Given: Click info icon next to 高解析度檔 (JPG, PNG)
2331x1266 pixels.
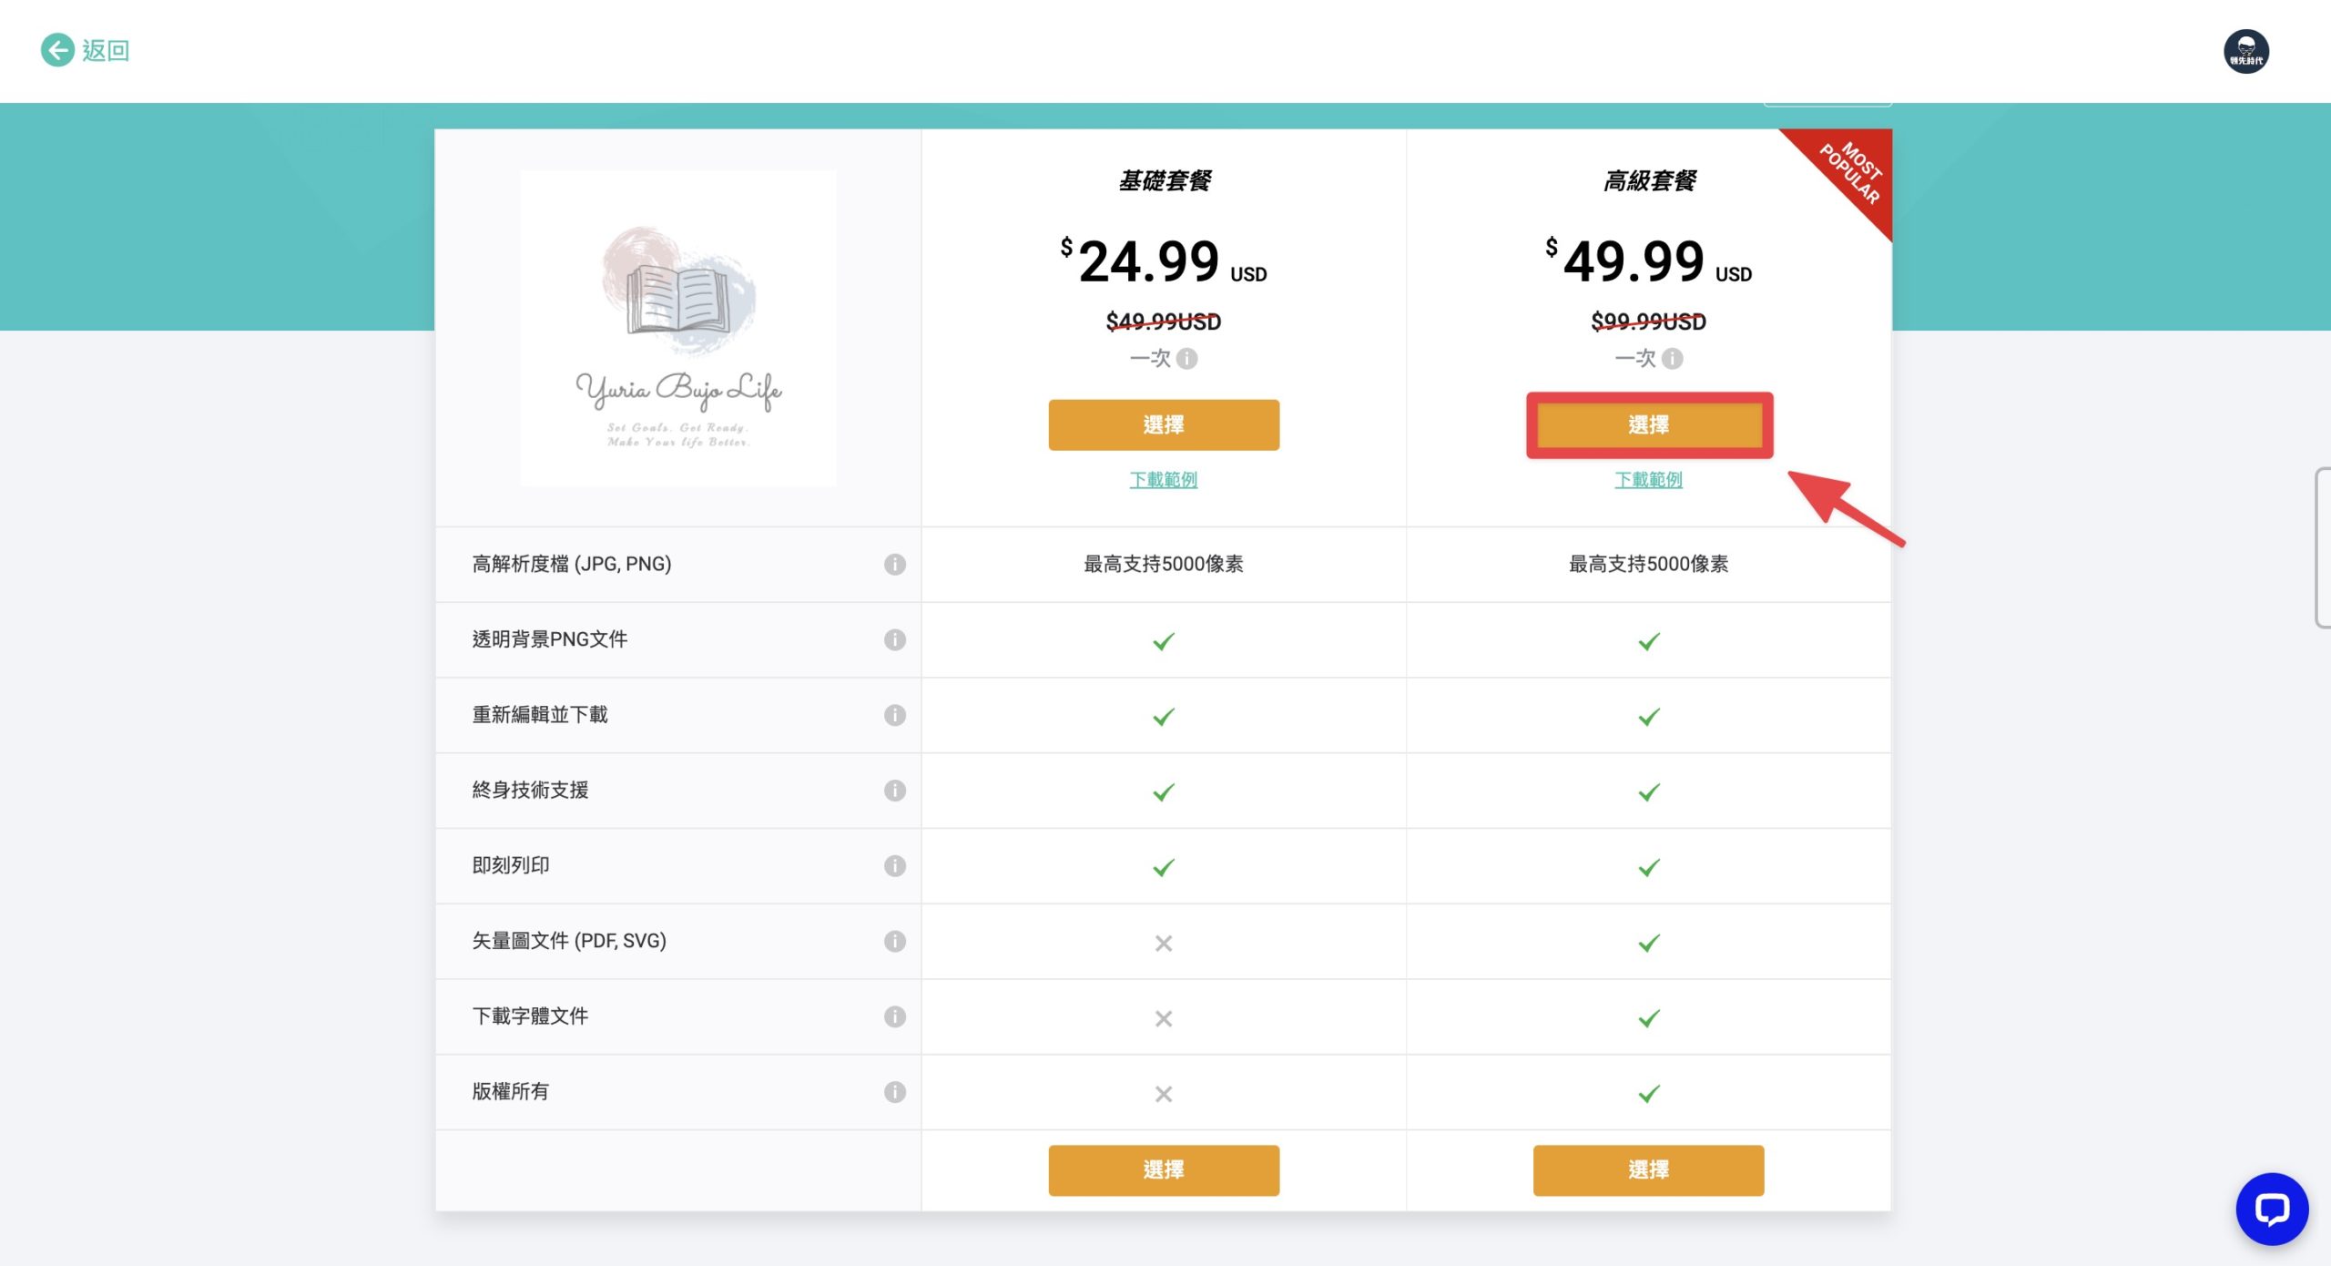Looking at the screenshot, I should click(x=894, y=564).
